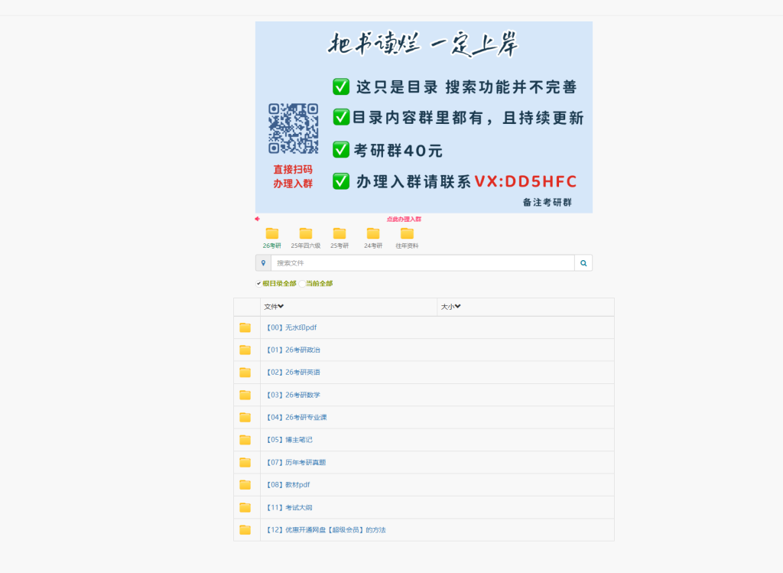Click the location pin icon beside search box
783x573 pixels.
[263, 263]
